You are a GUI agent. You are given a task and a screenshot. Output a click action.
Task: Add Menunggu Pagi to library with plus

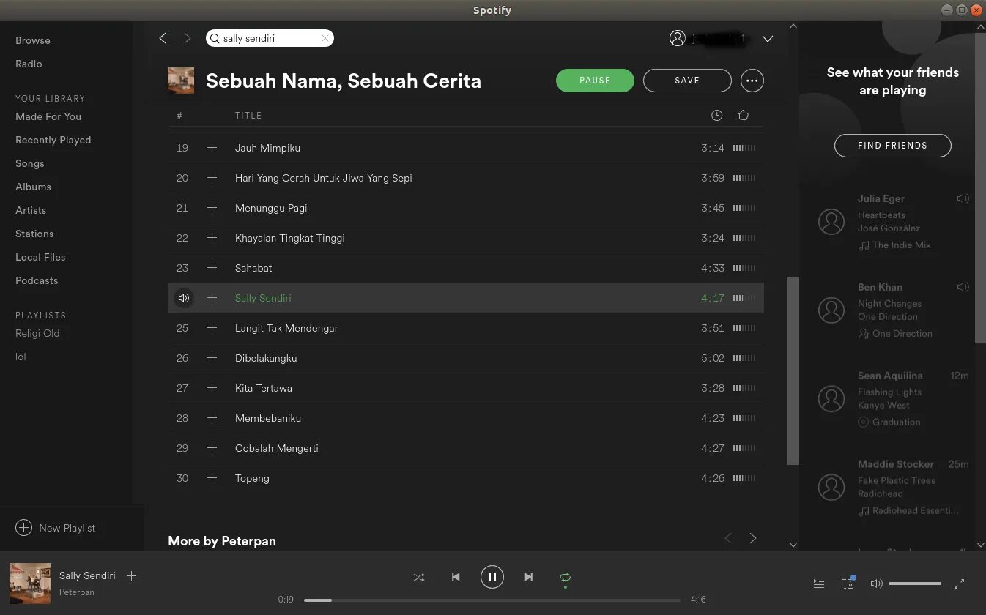212,208
